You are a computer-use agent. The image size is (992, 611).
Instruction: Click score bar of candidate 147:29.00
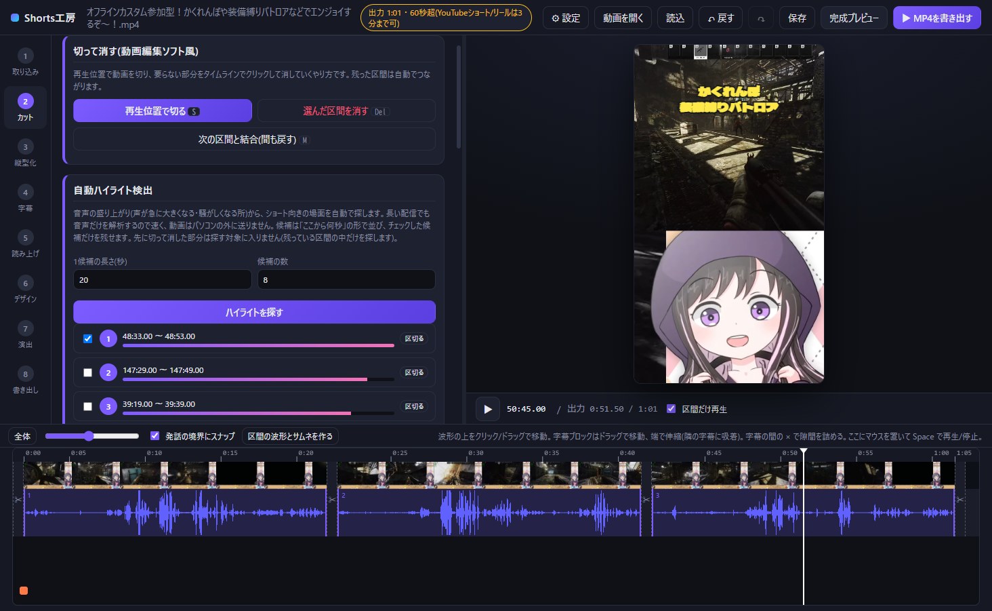tap(258, 380)
